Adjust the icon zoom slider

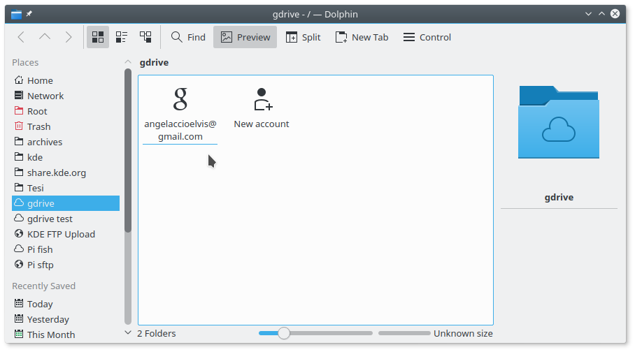(x=284, y=333)
